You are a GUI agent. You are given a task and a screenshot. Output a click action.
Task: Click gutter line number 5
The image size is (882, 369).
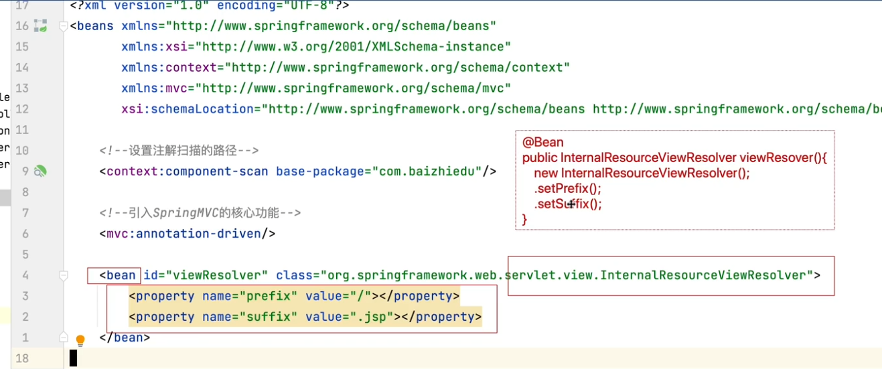[25, 254]
